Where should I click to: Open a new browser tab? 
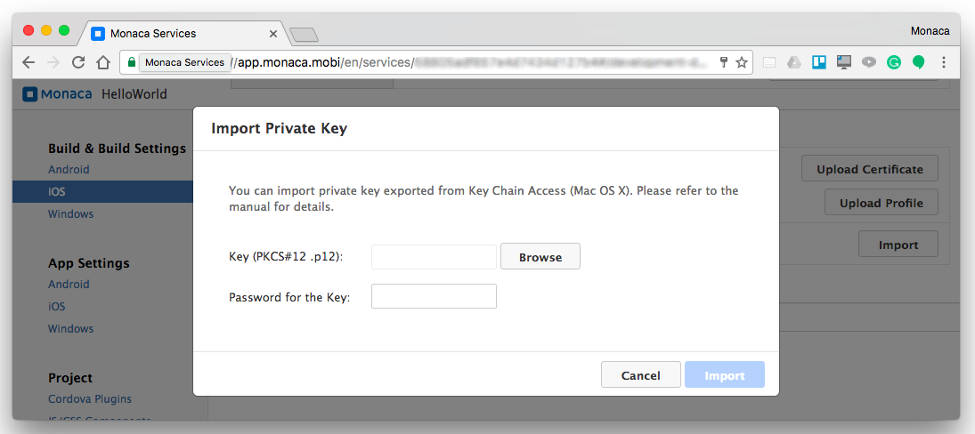click(305, 35)
